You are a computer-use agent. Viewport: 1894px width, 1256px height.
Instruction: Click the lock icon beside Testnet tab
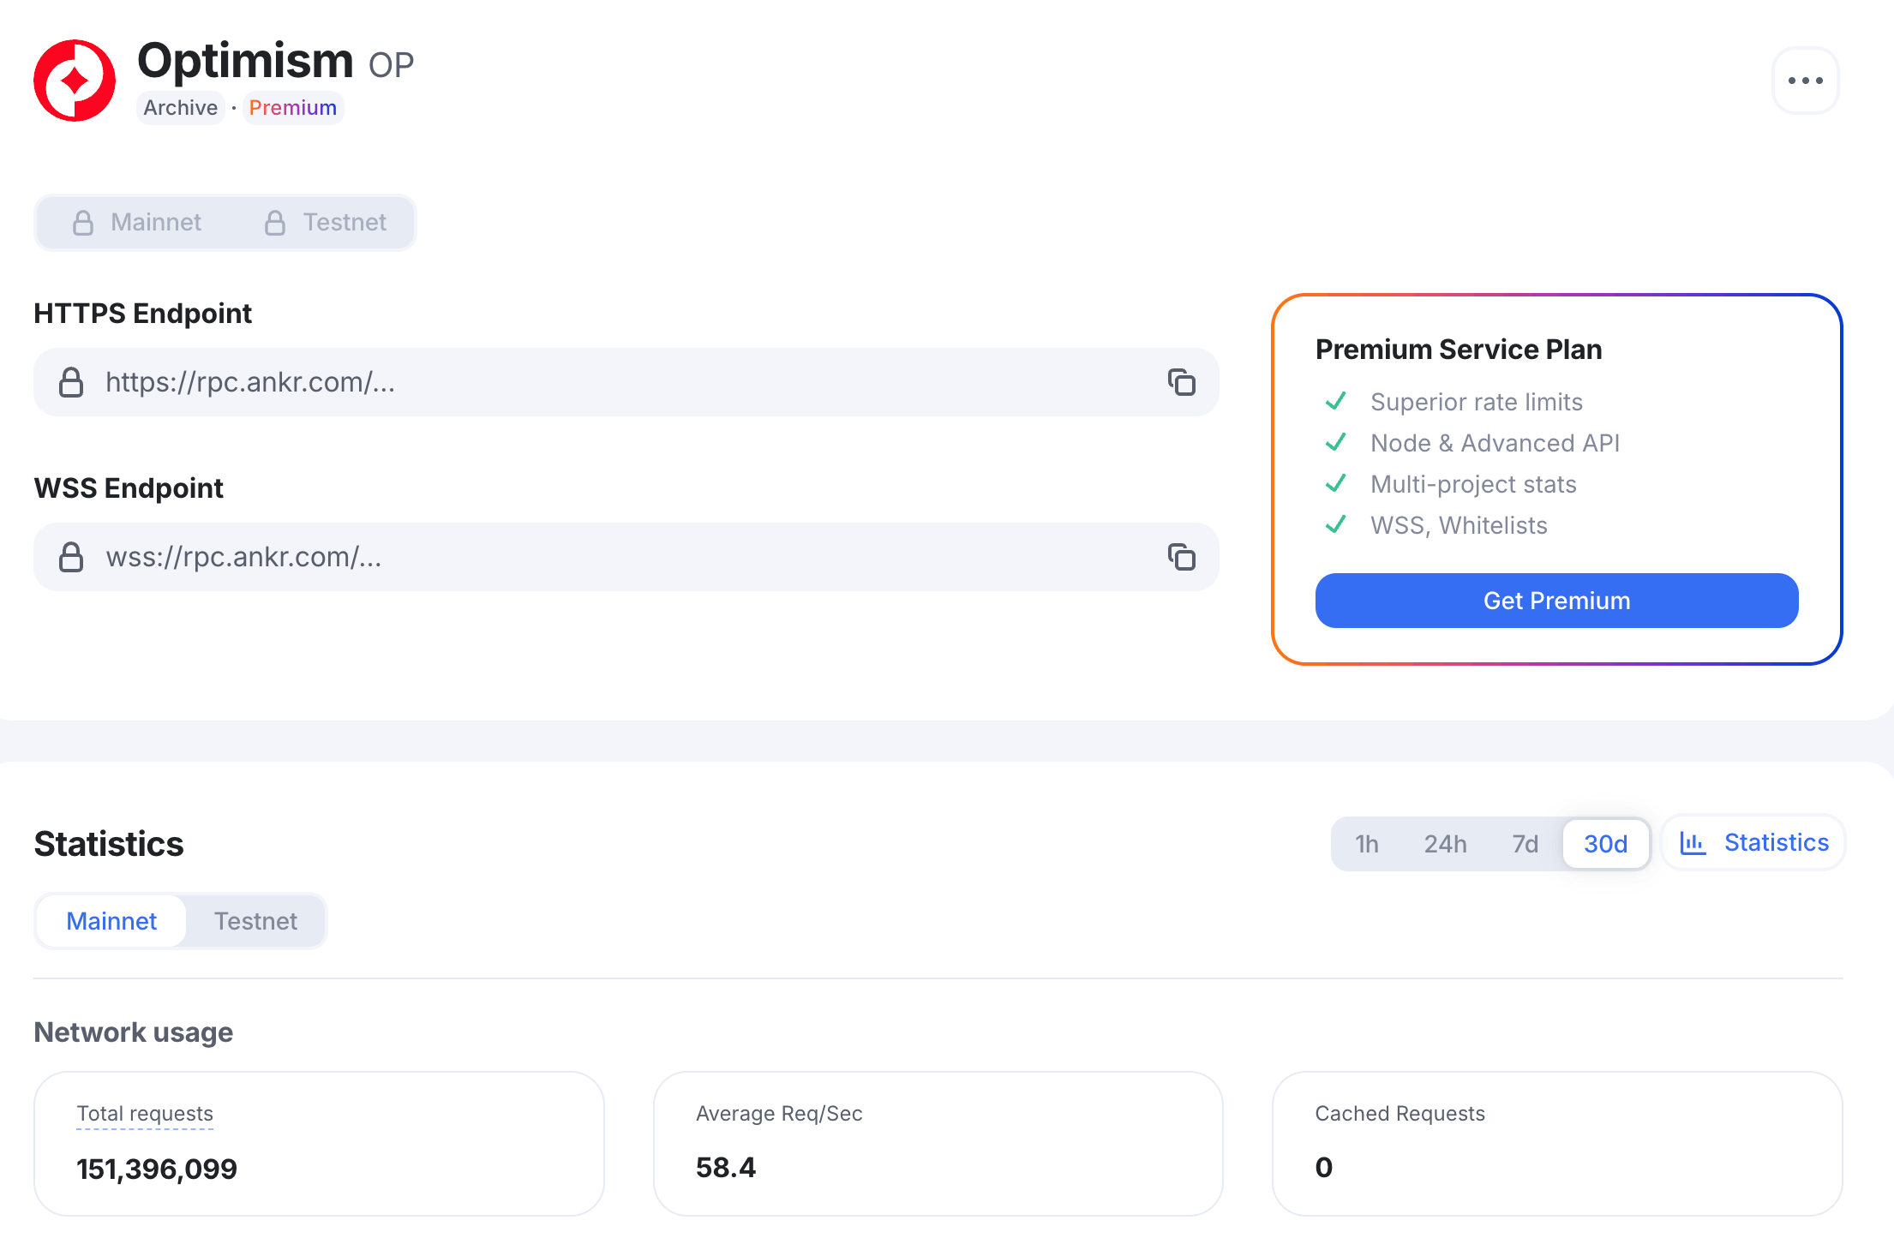(x=275, y=223)
